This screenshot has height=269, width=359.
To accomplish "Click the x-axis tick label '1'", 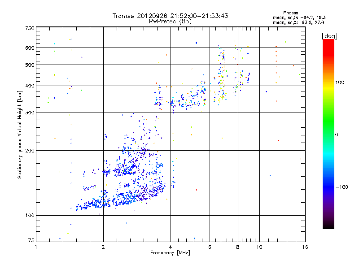I will click(36, 247).
